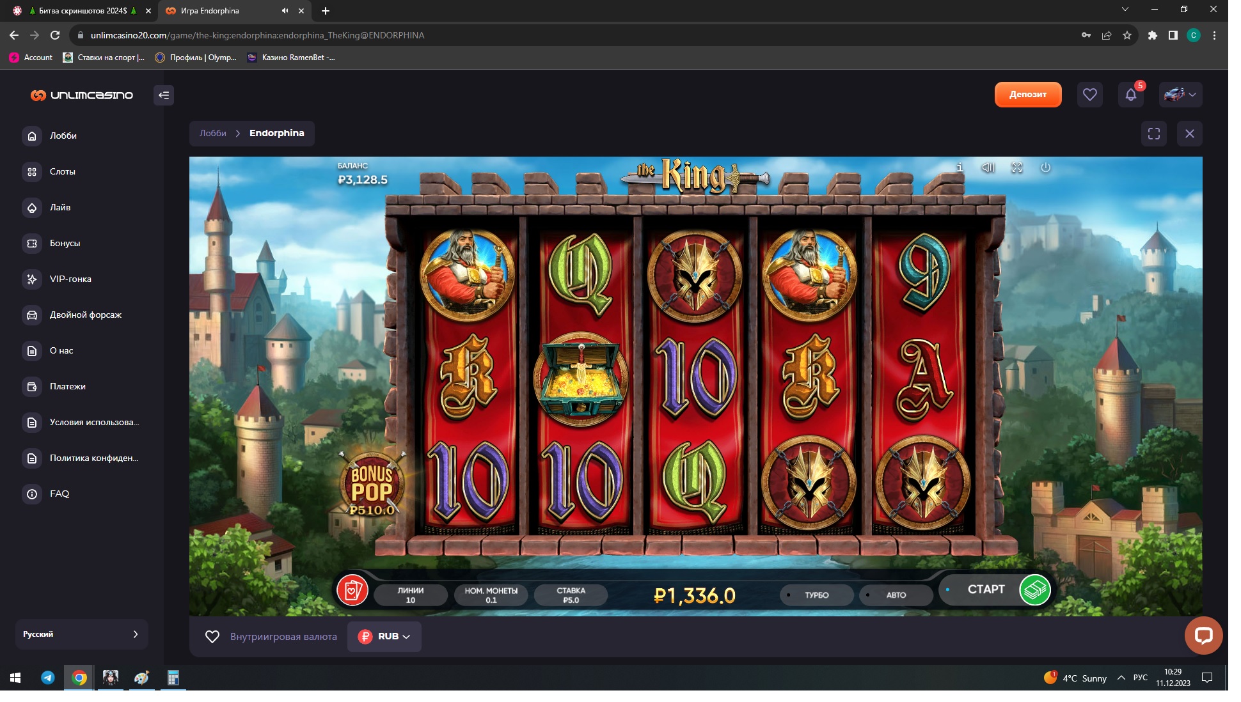Viewport: 1241px width, 702px height.
Task: Open live chat support bubble
Action: coord(1203,636)
